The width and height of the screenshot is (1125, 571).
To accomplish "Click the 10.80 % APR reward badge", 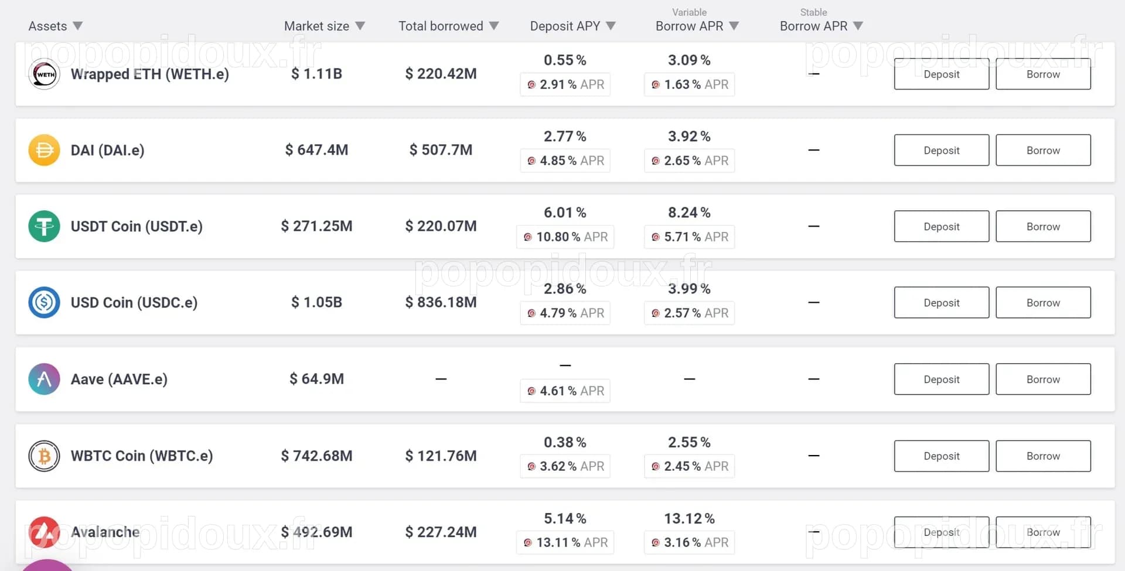I will (565, 237).
